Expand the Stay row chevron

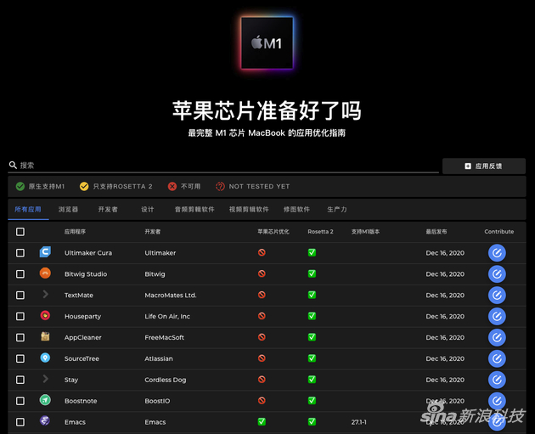[45, 379]
